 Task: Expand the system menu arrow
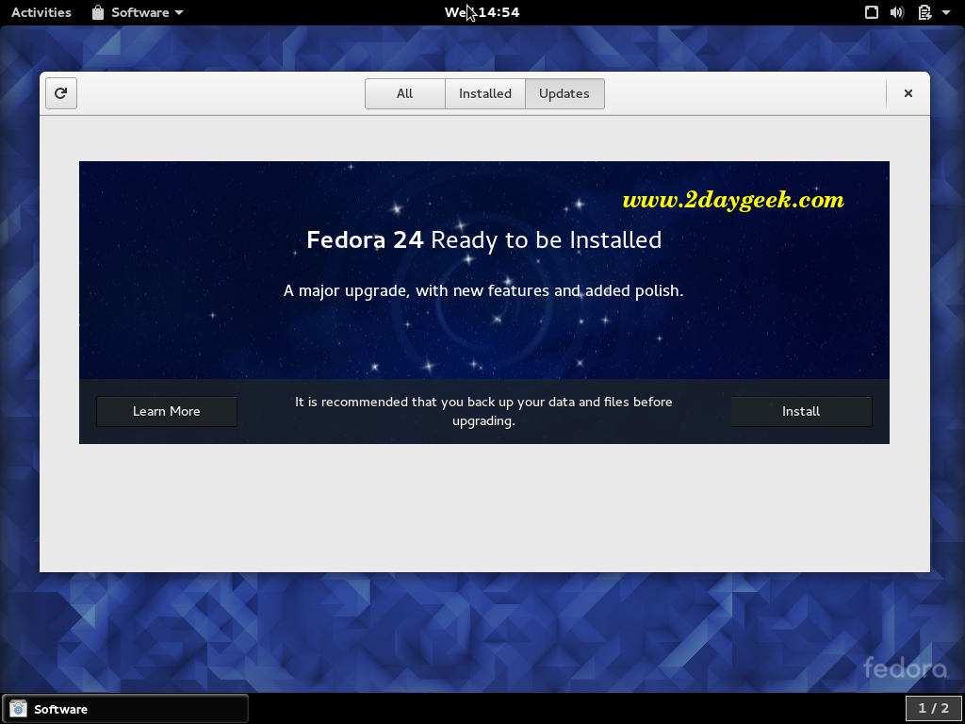pos(946,12)
